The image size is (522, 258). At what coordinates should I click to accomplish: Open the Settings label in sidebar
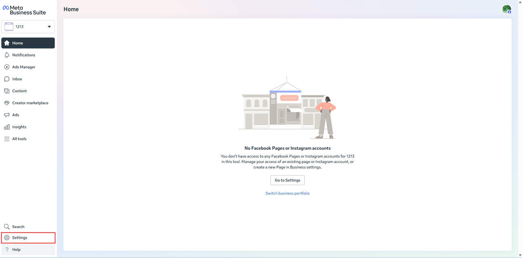pos(20,238)
